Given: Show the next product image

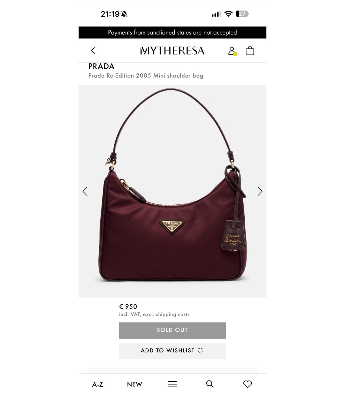Looking at the screenshot, I should 260,191.
